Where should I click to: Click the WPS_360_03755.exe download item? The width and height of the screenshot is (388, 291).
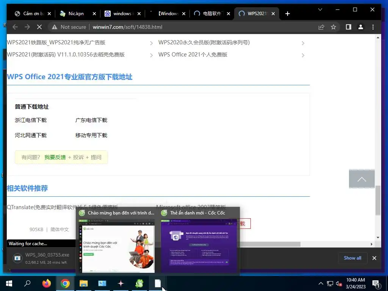(x=42, y=258)
